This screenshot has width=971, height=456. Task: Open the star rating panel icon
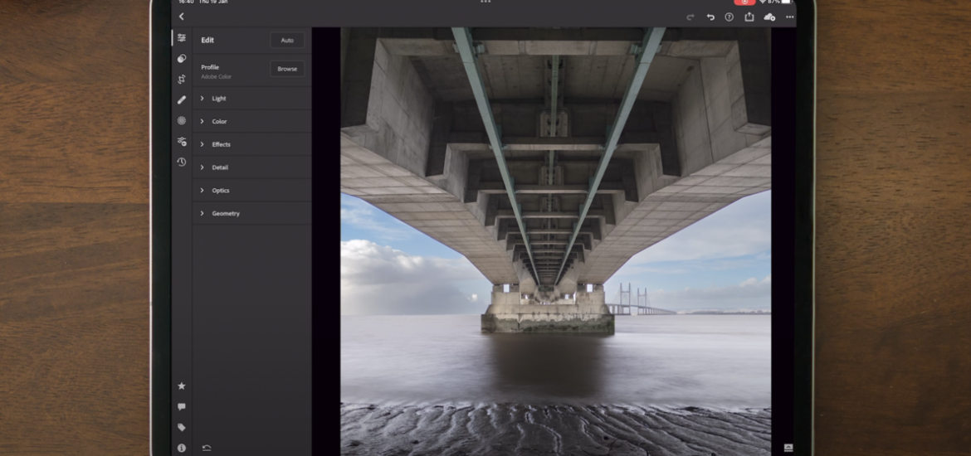pyautogui.click(x=182, y=386)
